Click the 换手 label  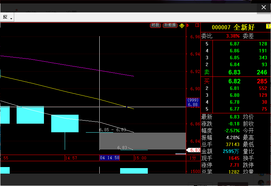pyautogui.click(x=248, y=158)
